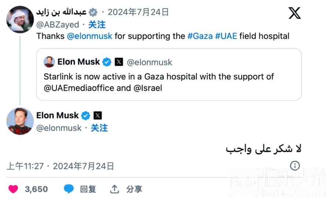The image size is (328, 199).
Task: Click the X affiliation badge beside Elon Musk reply
Action: pyautogui.click(x=98, y=116)
